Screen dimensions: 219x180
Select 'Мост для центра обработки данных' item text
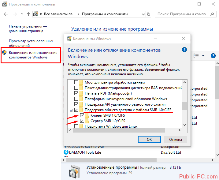115,82
